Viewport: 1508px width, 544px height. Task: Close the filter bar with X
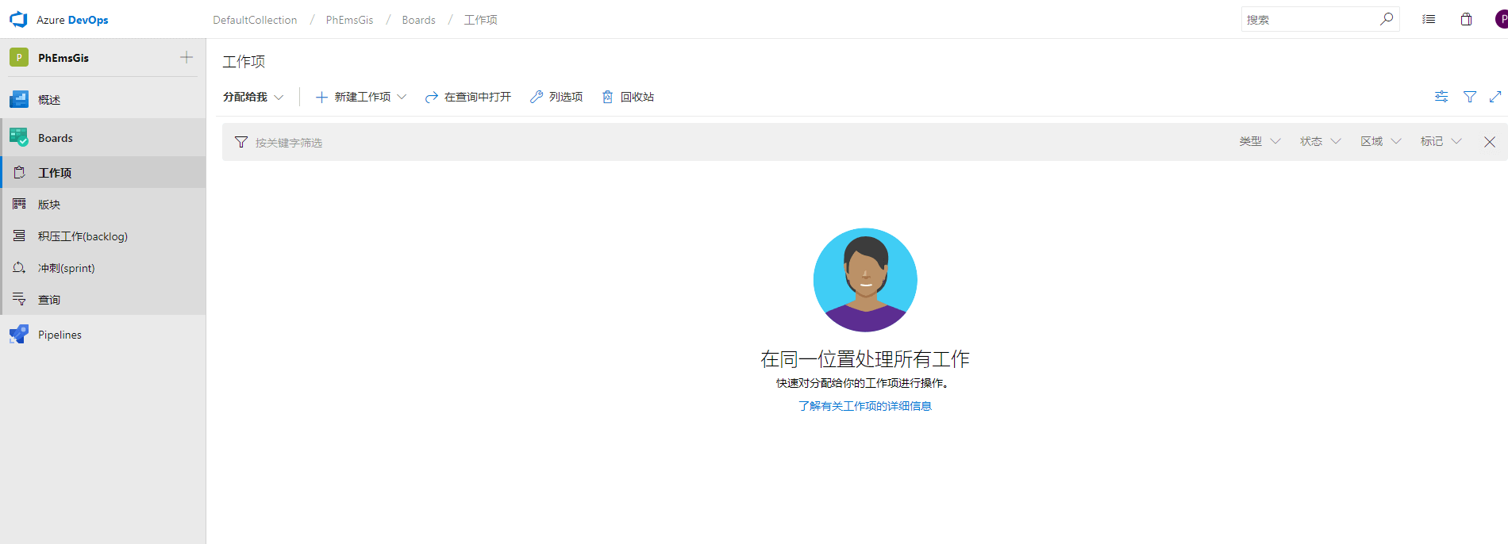point(1490,142)
